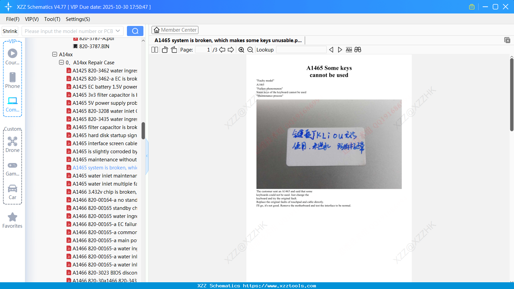514x289 pixels.
Task: Open A1465 water inlet multiple case
Action: pyautogui.click(x=102, y=184)
